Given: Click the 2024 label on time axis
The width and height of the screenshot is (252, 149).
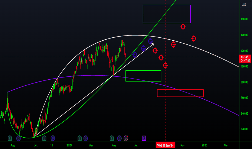Looking at the screenshot, I should coord(69,145).
